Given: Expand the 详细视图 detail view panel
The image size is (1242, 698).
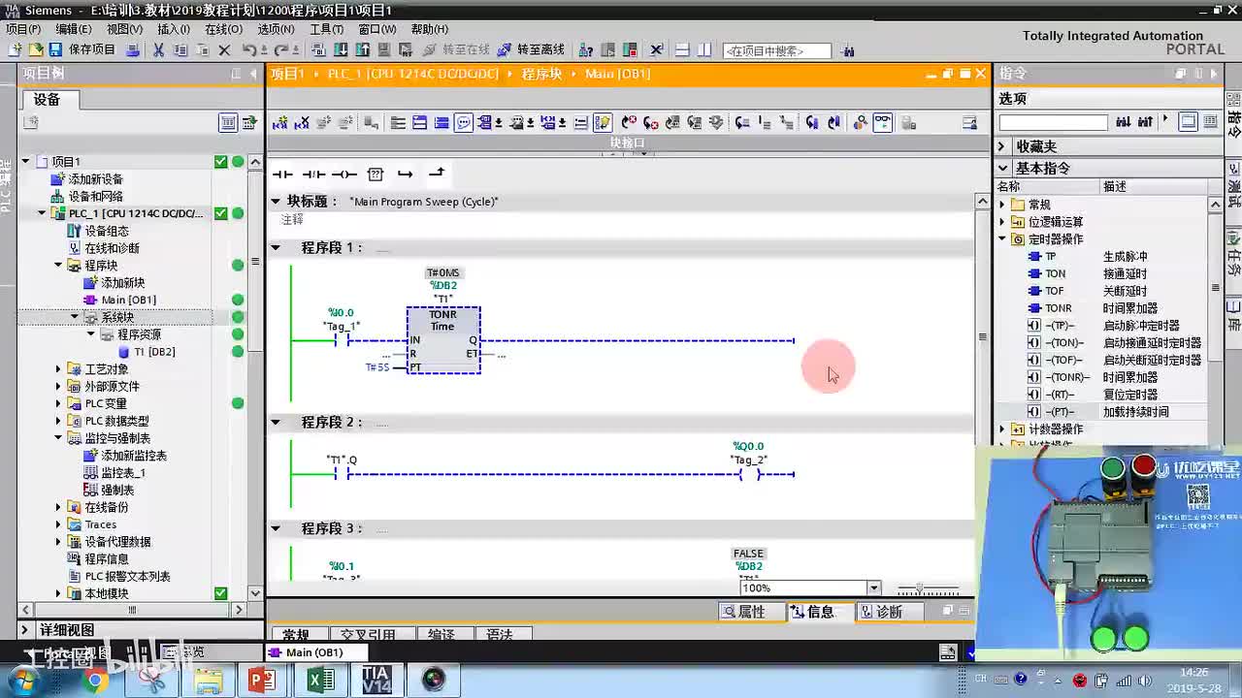Looking at the screenshot, I should coord(27,630).
